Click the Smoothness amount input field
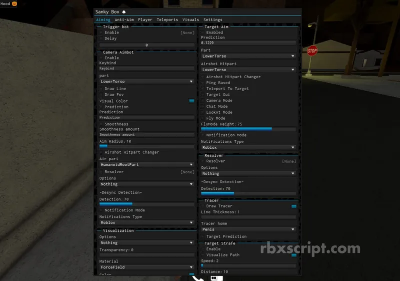The width and height of the screenshot is (400, 281). (x=146, y=135)
